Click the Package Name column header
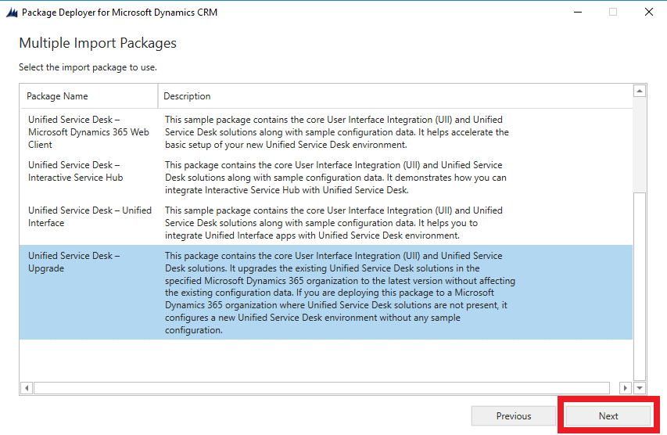The width and height of the screenshot is (667, 435). [88, 96]
